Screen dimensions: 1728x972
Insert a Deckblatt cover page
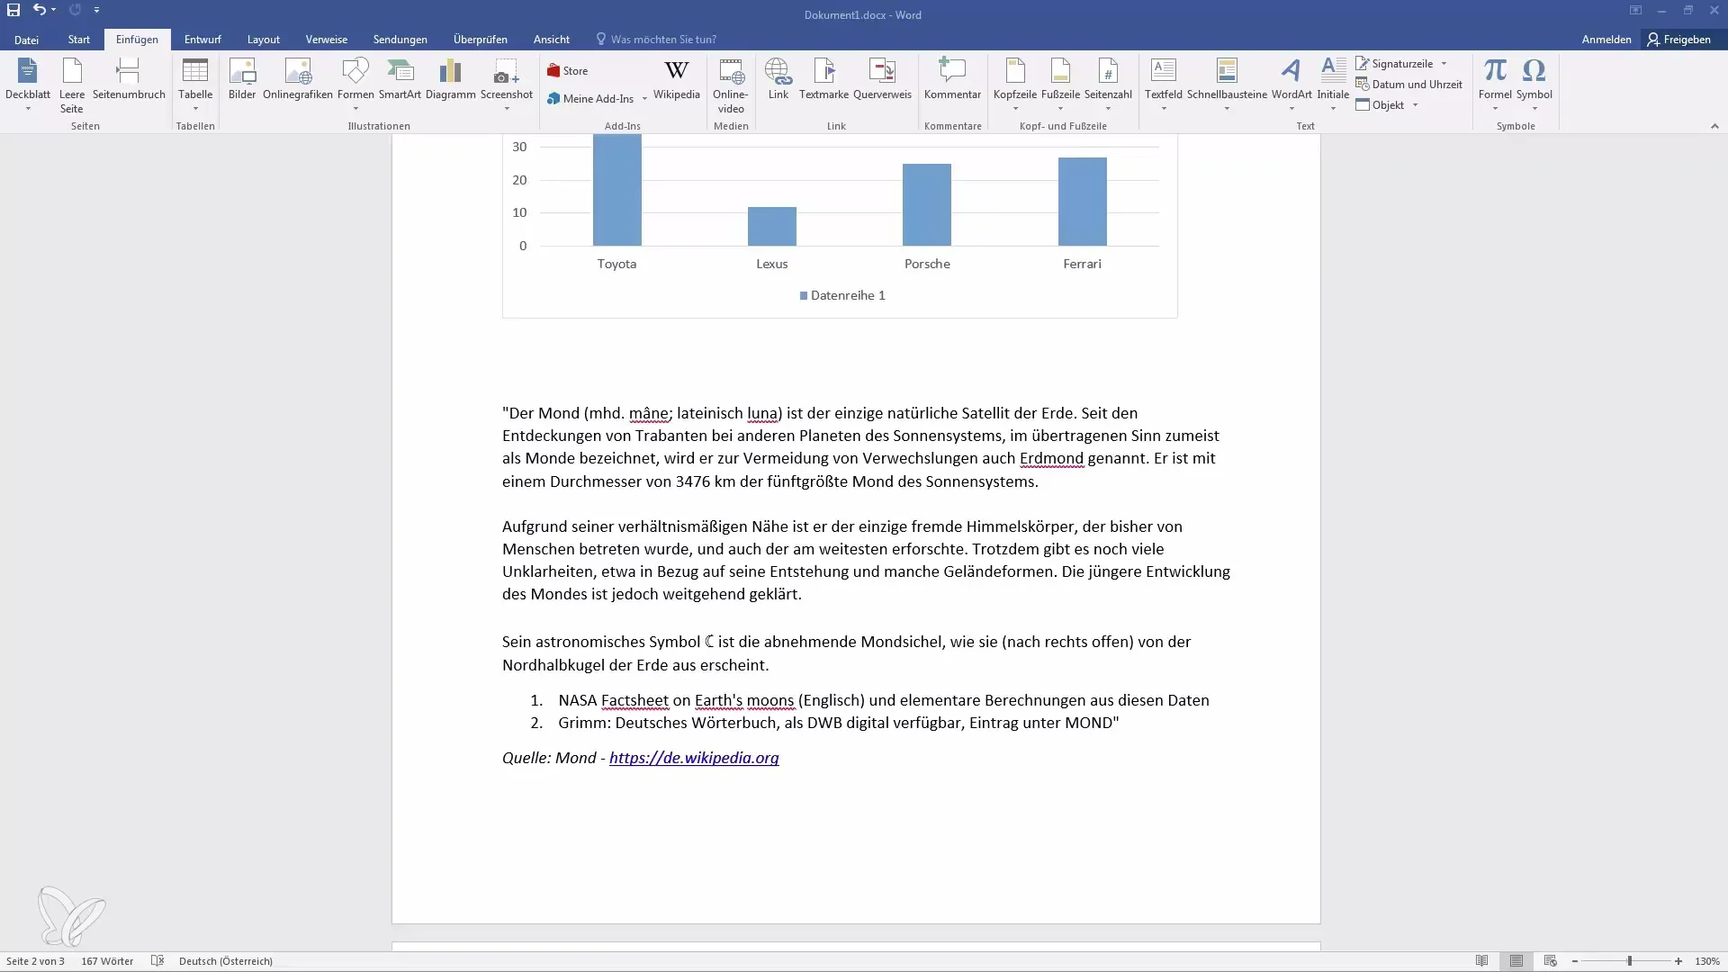[x=28, y=85]
